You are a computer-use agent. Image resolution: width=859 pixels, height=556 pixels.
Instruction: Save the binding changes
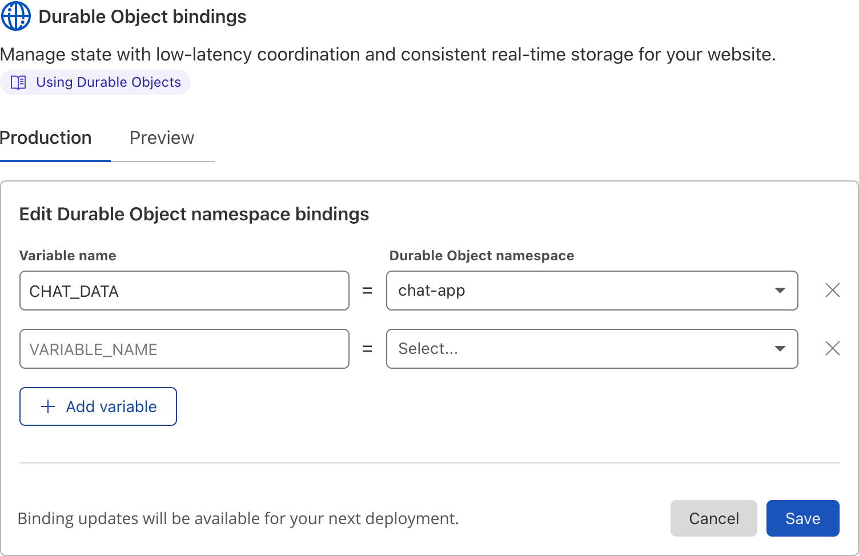[x=802, y=518]
